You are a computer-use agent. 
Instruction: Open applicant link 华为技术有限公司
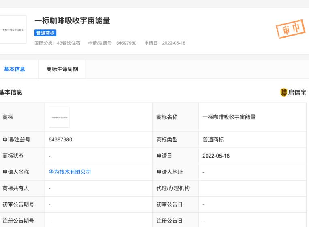(x=69, y=172)
